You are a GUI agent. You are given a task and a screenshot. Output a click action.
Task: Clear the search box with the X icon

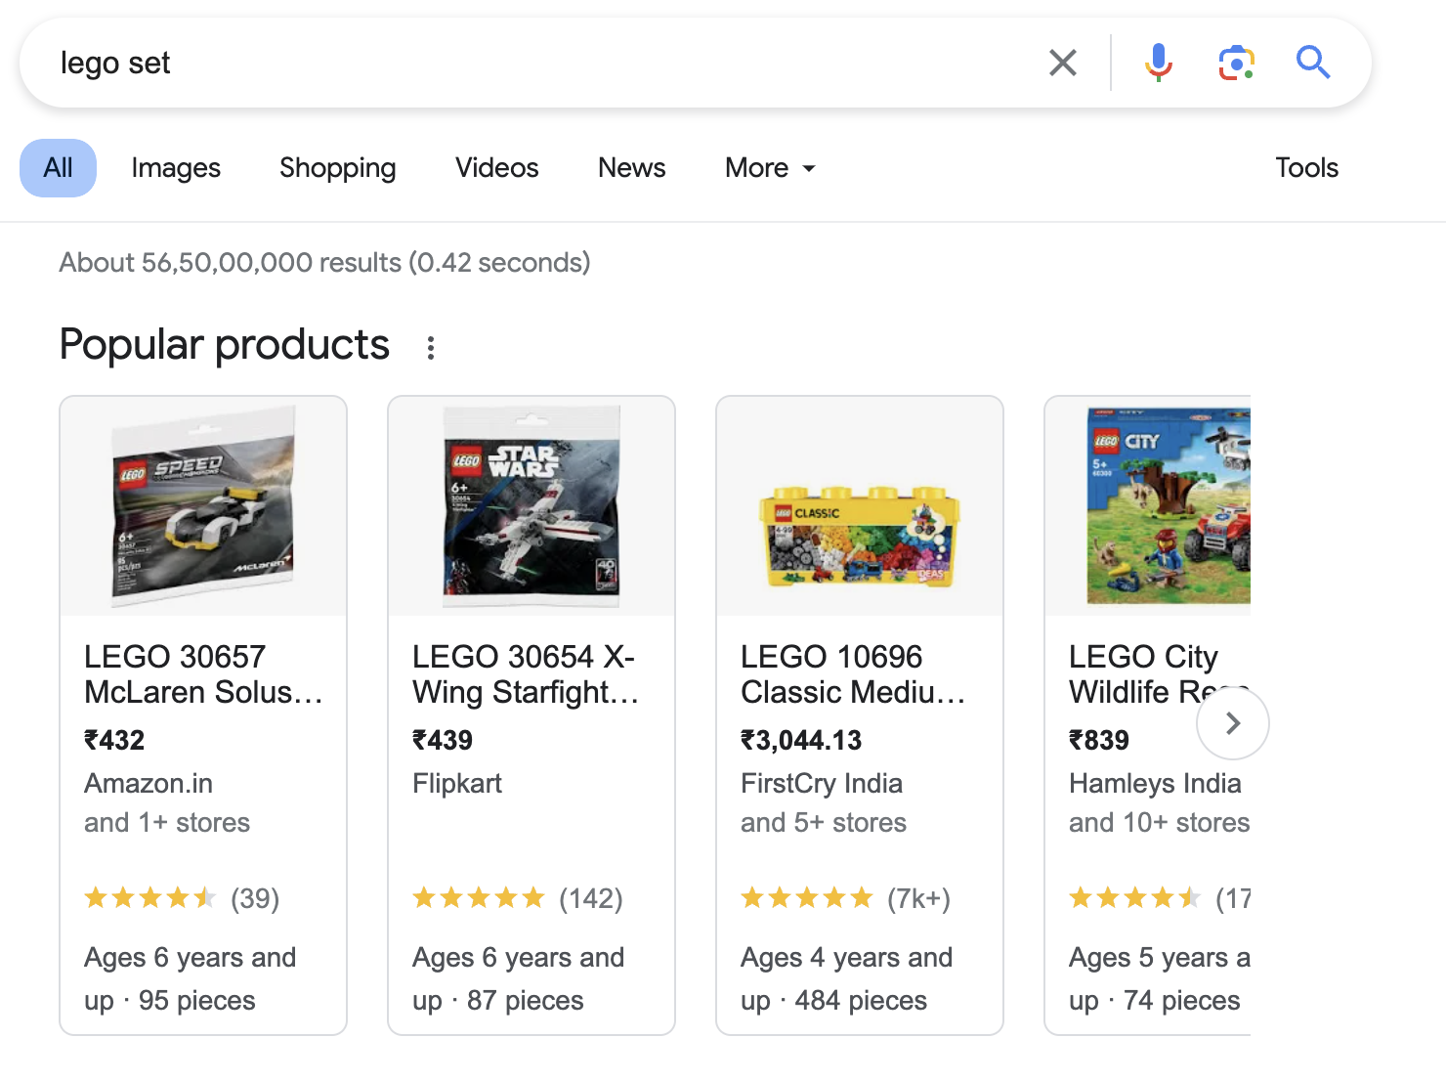coord(1062,63)
